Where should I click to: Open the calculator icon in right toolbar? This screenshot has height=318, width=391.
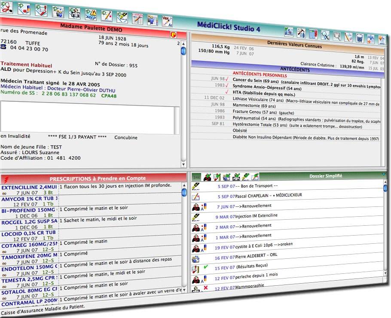click(x=314, y=34)
